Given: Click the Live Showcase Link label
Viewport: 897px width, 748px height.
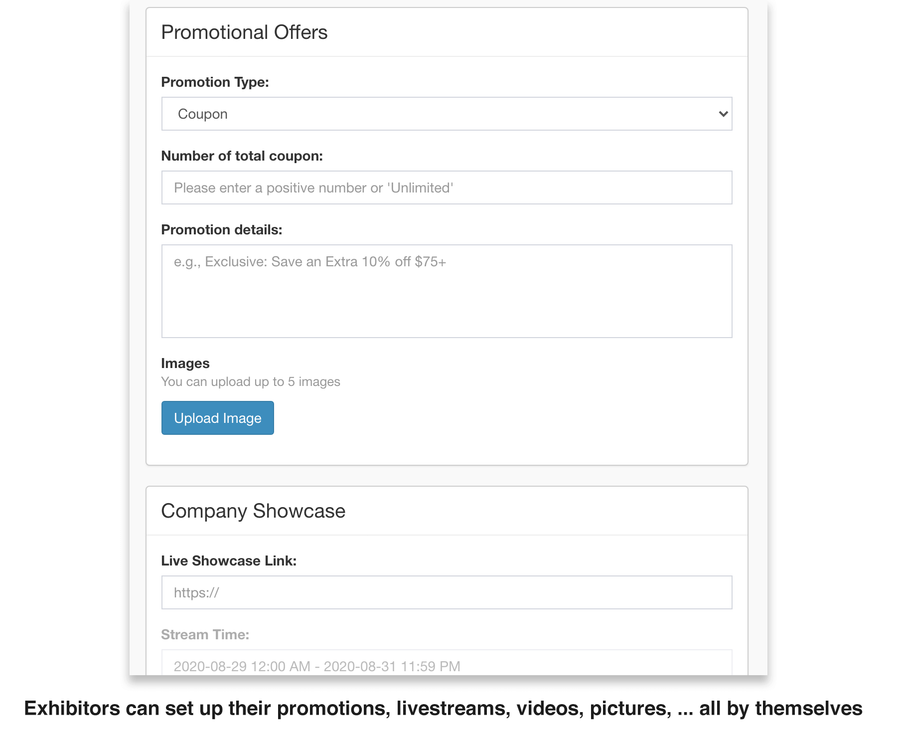Looking at the screenshot, I should coord(229,561).
